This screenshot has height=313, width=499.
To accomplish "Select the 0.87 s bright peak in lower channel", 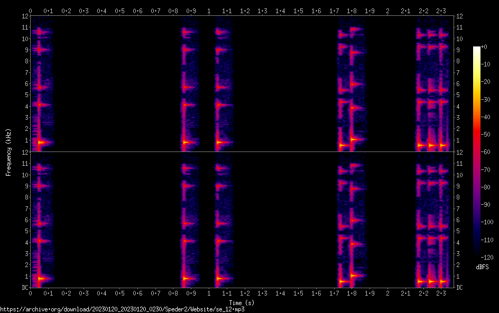I will 186,278.
